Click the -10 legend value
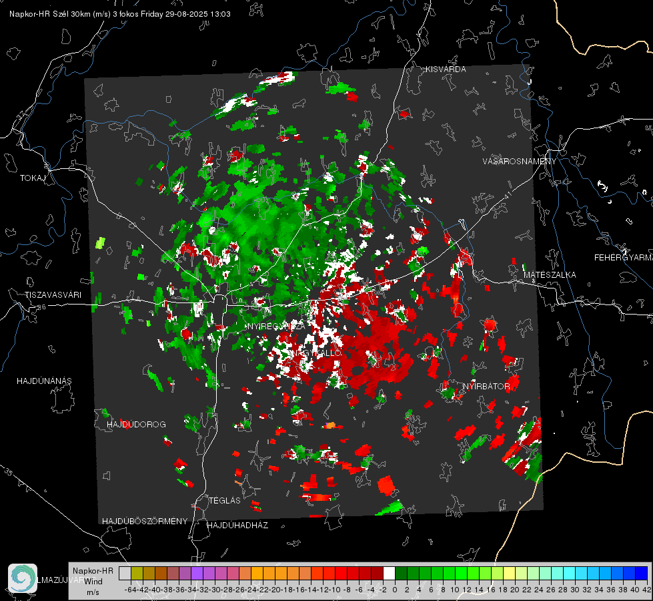The width and height of the screenshot is (653, 601). point(334,590)
